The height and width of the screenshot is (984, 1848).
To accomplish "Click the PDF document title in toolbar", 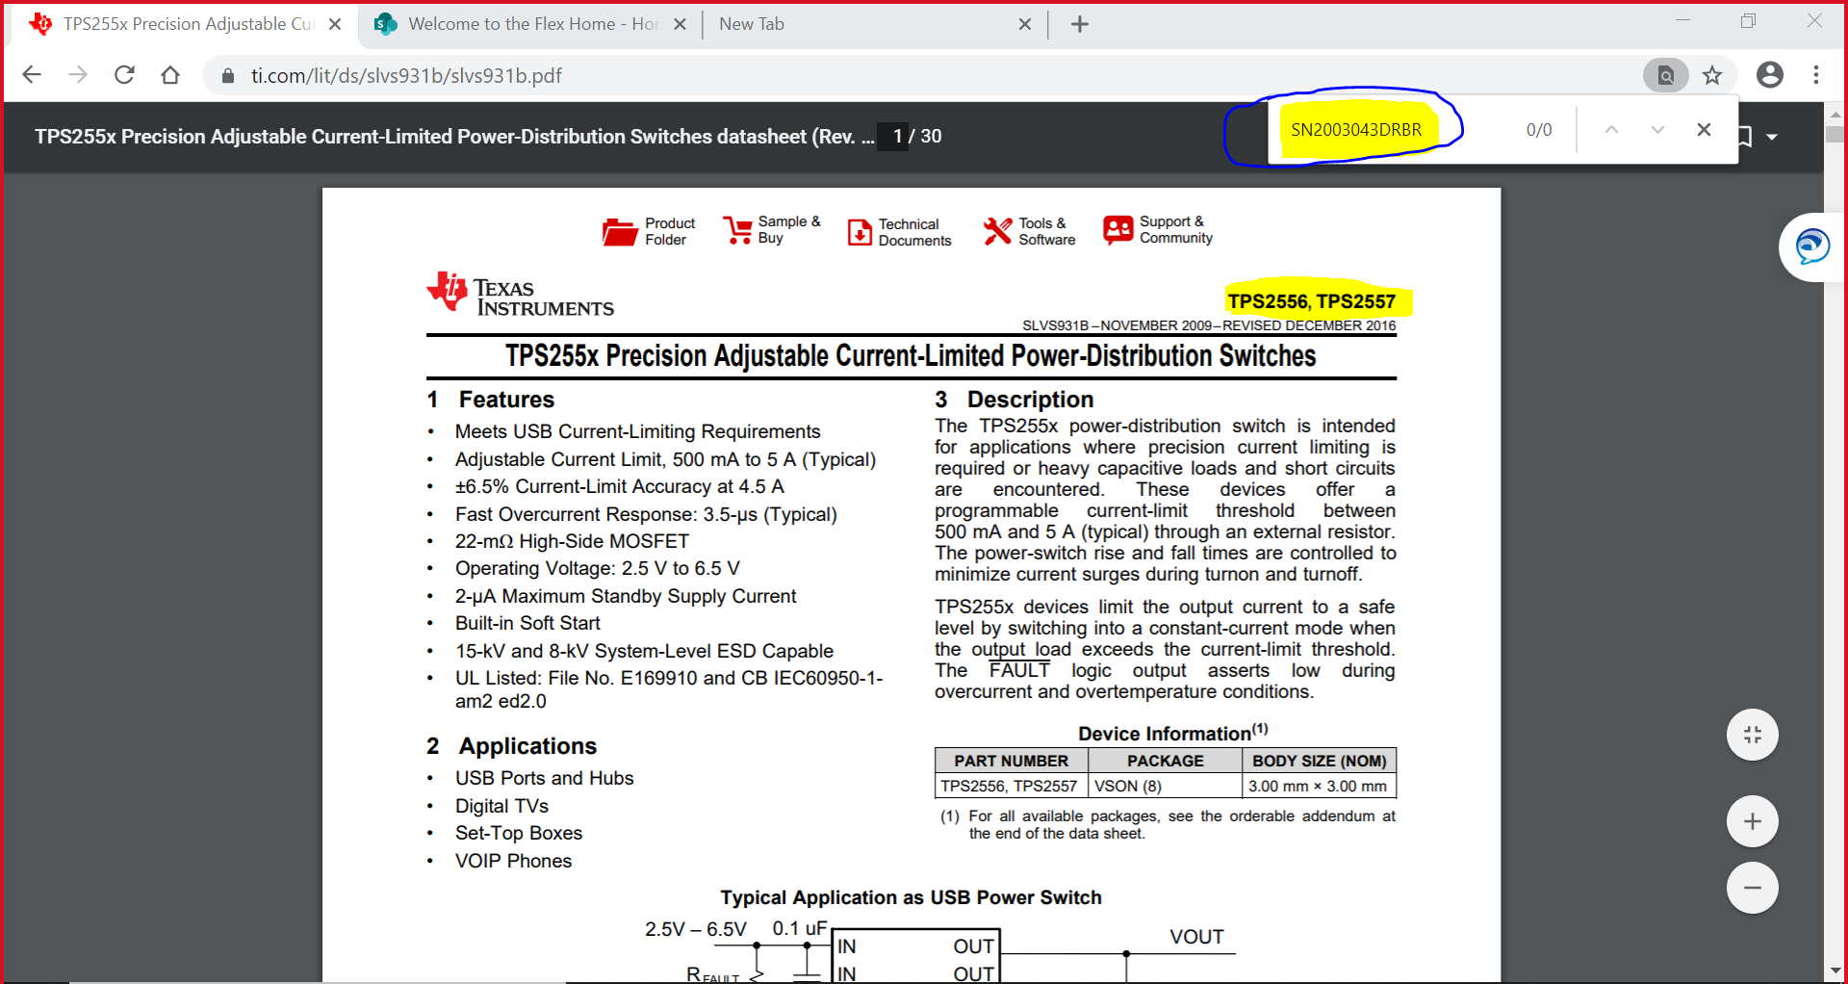I will coord(454,137).
